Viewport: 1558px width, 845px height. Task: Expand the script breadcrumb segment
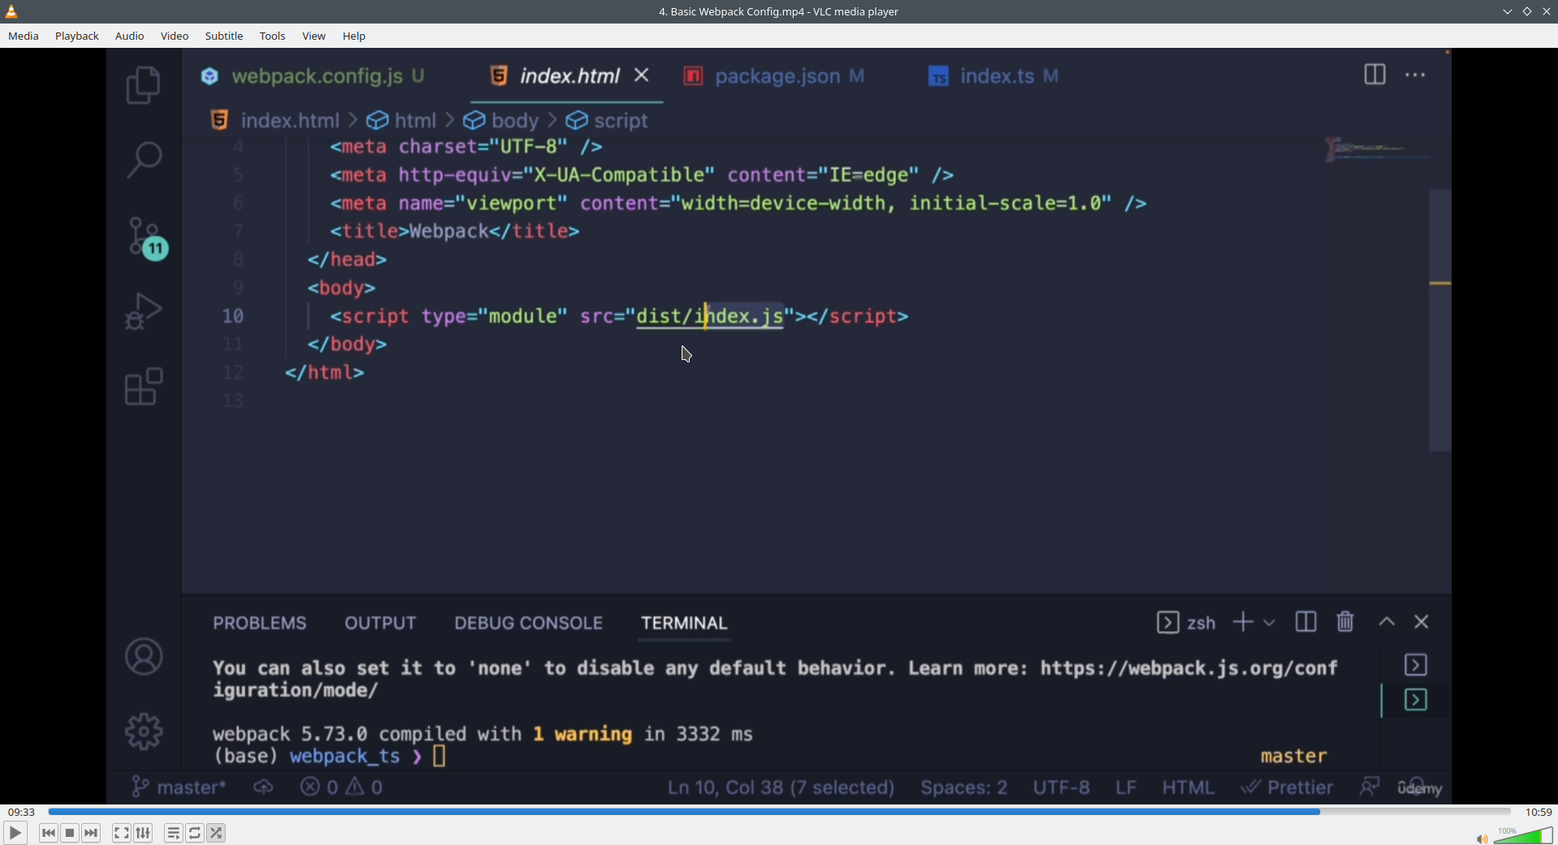coord(607,121)
